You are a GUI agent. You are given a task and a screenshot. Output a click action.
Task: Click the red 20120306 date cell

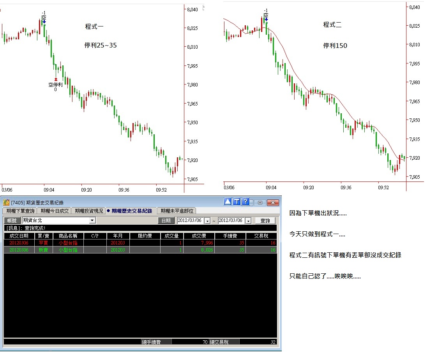19,243
